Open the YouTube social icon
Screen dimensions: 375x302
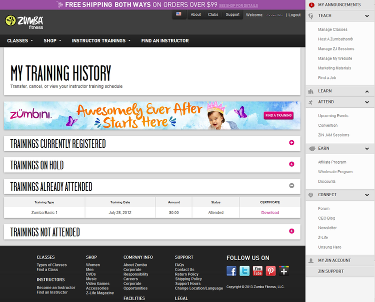point(257,271)
